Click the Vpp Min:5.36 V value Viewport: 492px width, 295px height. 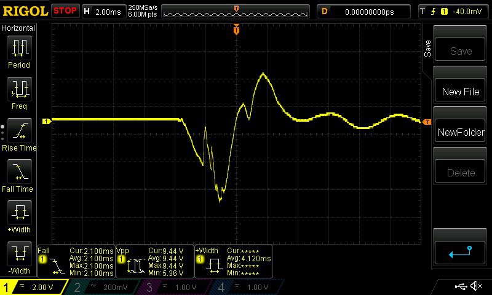[165, 273]
